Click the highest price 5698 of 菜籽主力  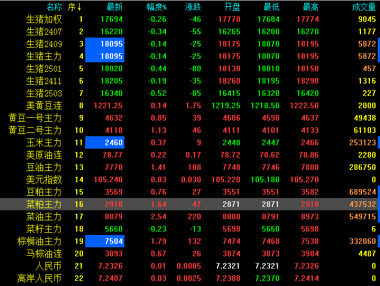(310, 229)
